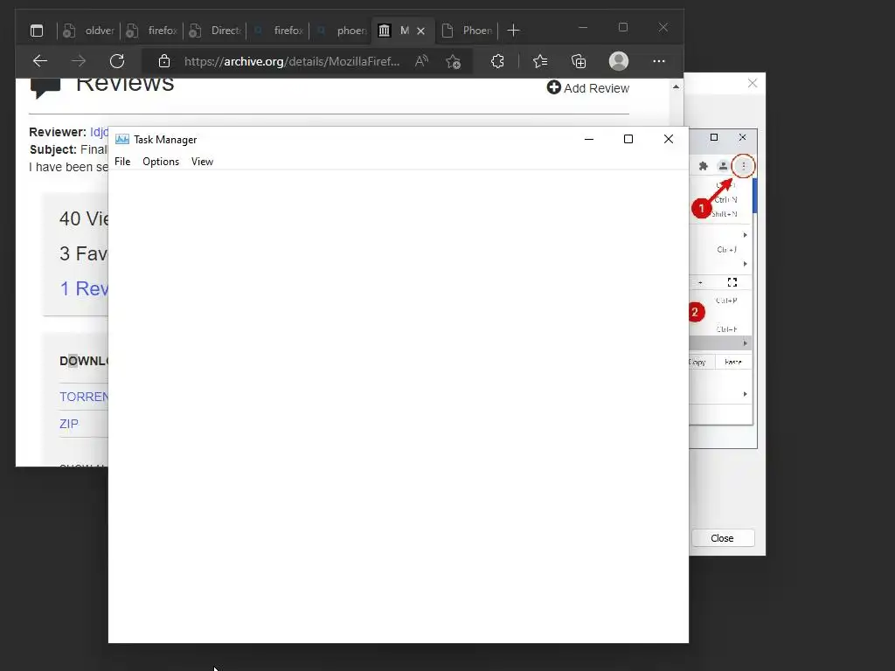Open the View menu in Task Manager
The height and width of the screenshot is (671, 895).
[202, 162]
